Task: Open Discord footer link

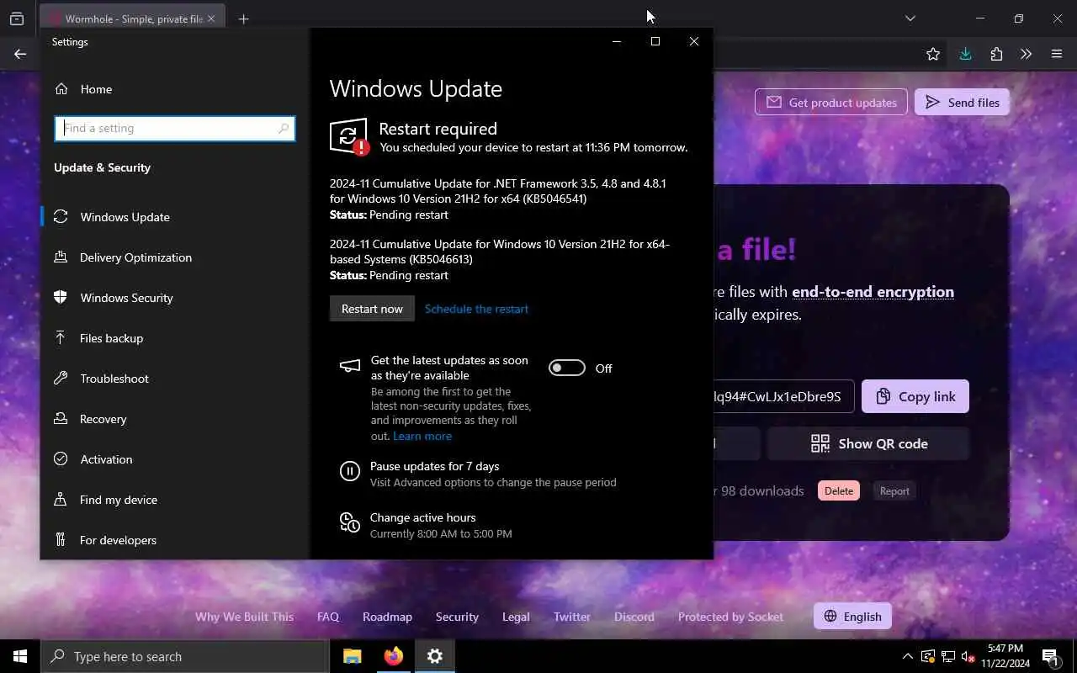Action: pos(634,617)
